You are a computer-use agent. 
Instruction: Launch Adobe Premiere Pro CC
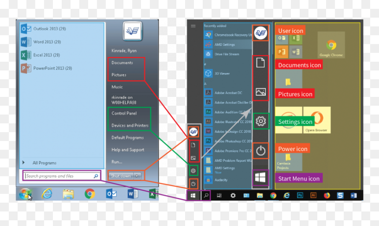point(228,151)
